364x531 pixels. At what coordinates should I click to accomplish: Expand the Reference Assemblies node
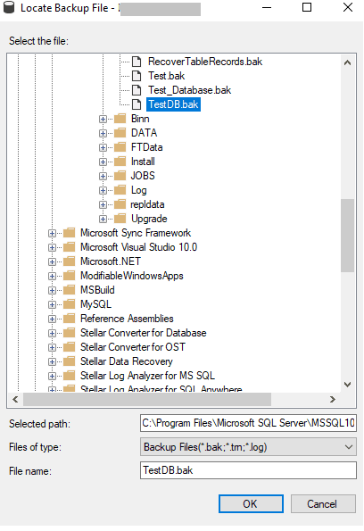pos(52,319)
